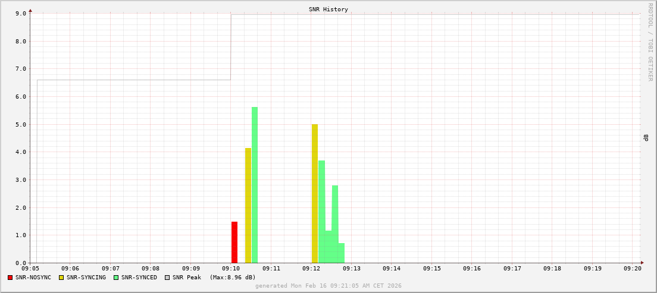This screenshot has height=293, width=657.
Task: Click the red SNR-NOSYNC legend swatch
Action: point(10,278)
